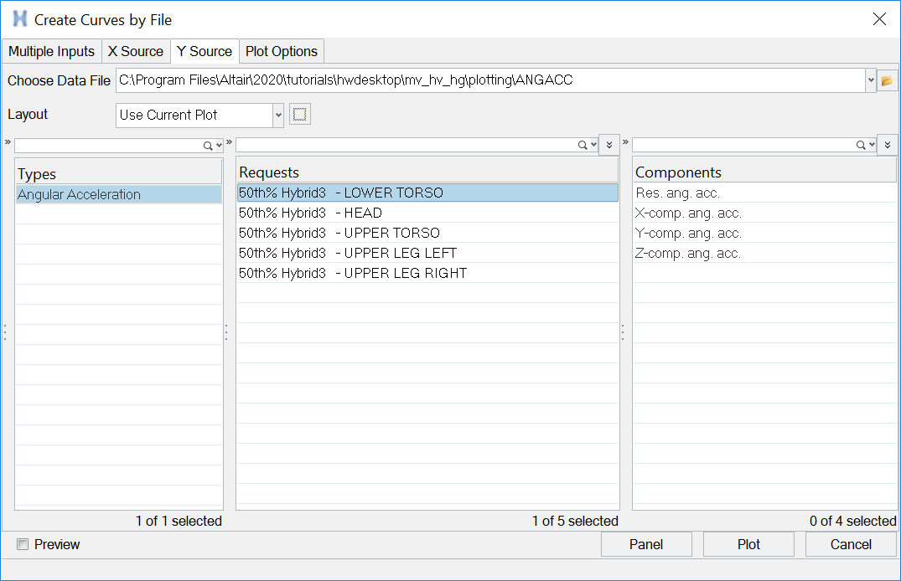Select the Y Source tab

pyautogui.click(x=204, y=51)
